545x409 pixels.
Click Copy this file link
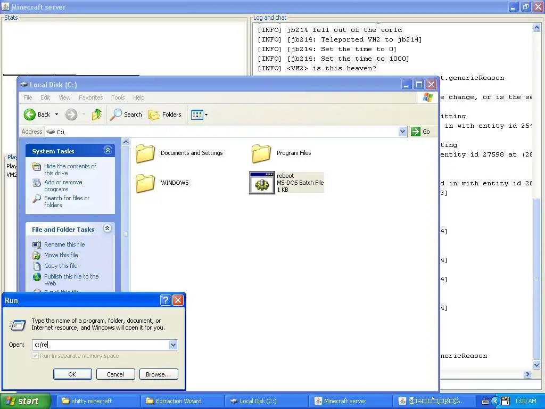tap(61, 266)
